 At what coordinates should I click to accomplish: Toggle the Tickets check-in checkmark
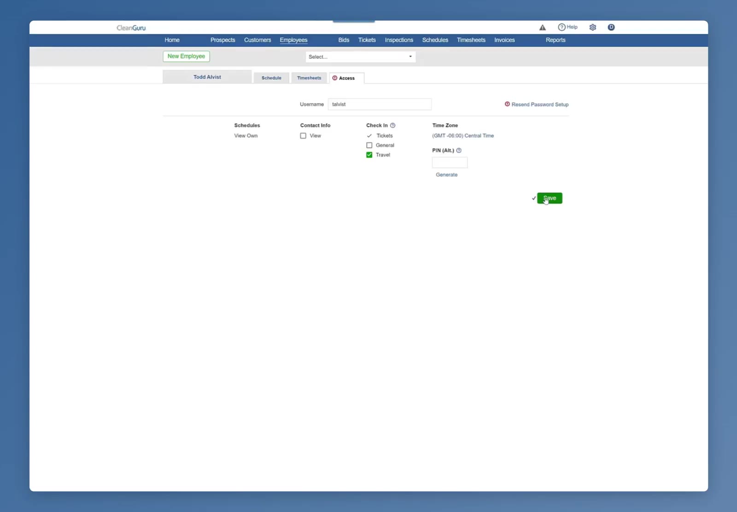tap(369, 136)
